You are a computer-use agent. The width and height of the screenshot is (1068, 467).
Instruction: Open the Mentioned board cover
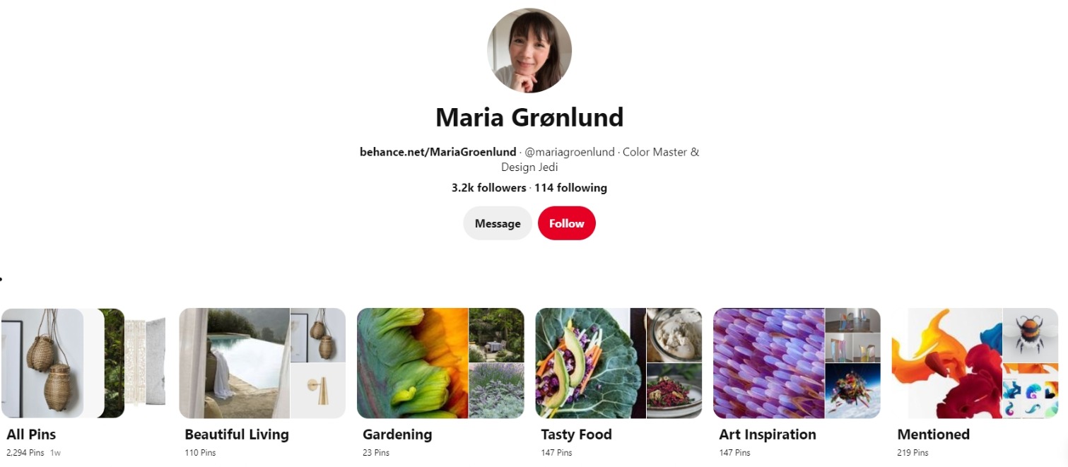975,363
